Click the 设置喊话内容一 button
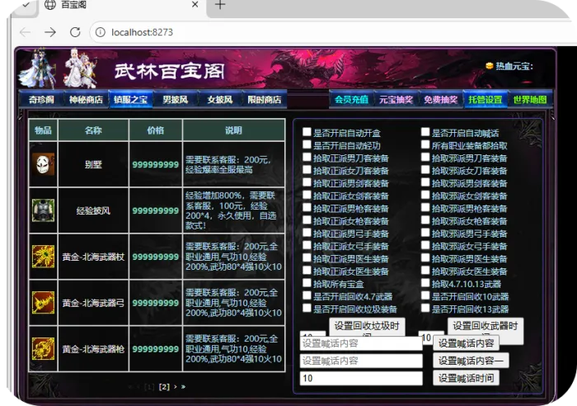 (471, 361)
